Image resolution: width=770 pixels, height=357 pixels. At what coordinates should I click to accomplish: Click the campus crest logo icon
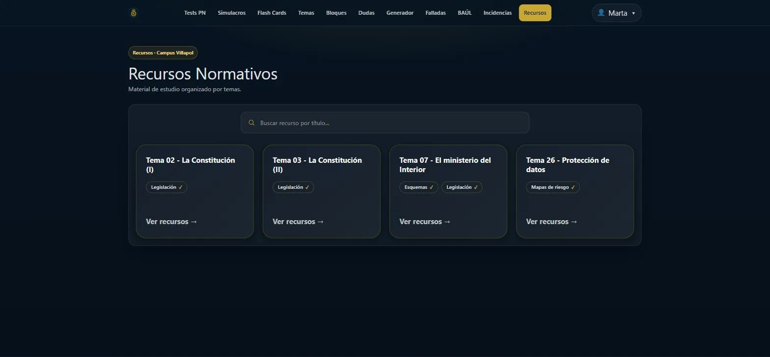tap(134, 13)
